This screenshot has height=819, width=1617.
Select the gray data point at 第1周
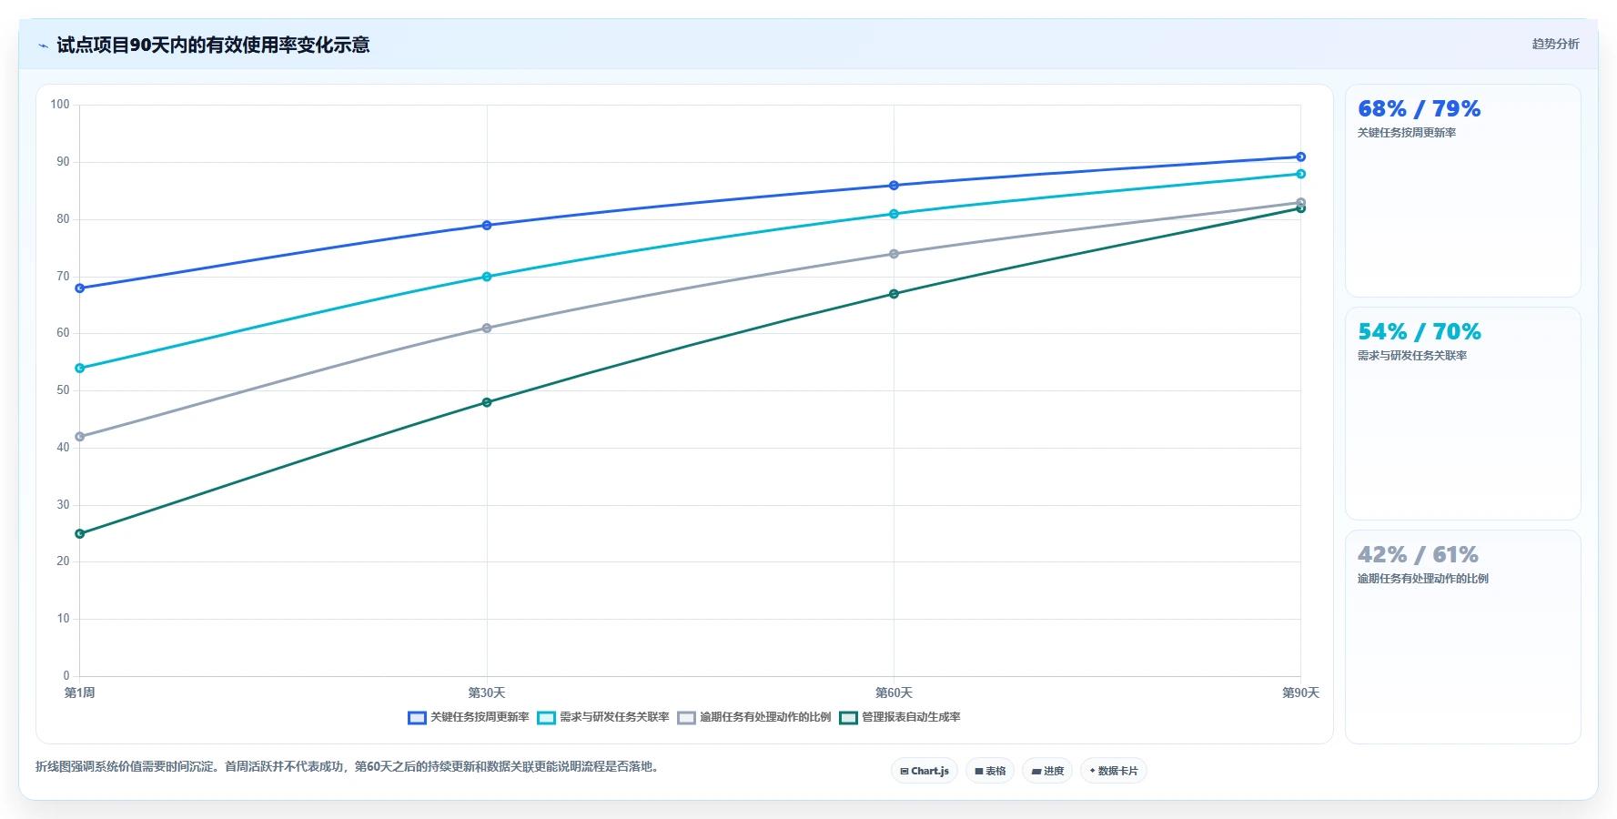80,437
